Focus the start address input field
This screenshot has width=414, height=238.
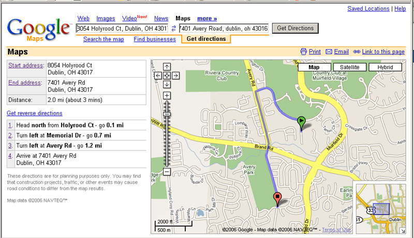tap(122, 28)
